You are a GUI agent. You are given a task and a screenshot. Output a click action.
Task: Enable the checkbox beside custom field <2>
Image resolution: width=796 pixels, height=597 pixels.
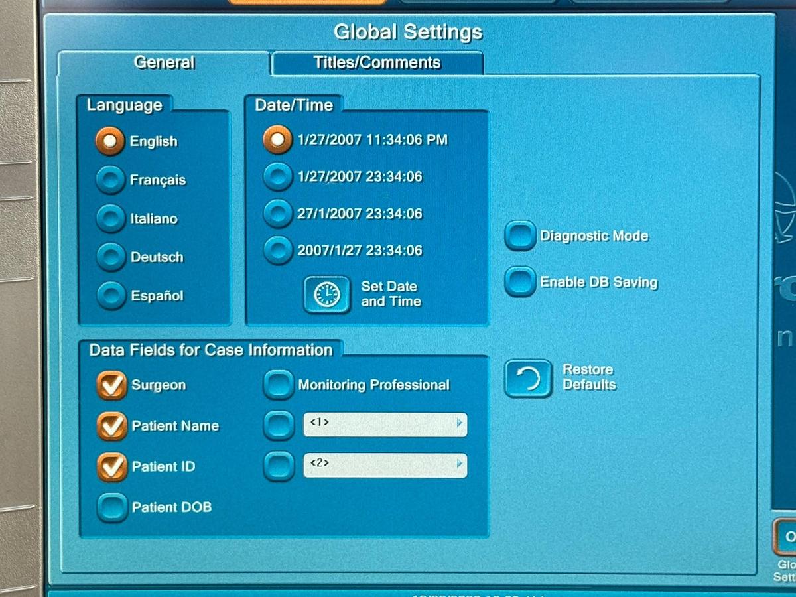[279, 466]
